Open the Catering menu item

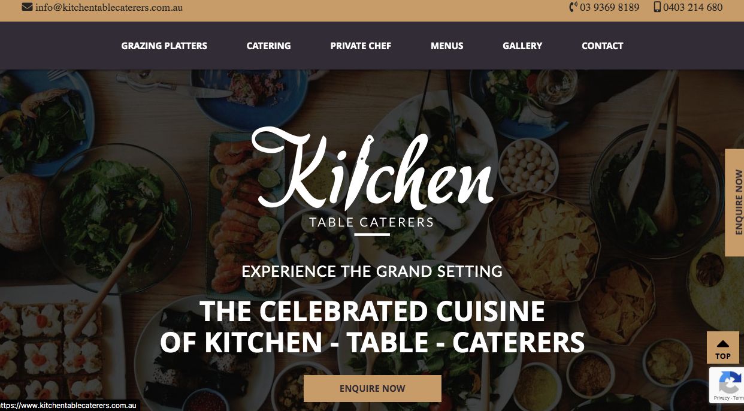click(268, 46)
